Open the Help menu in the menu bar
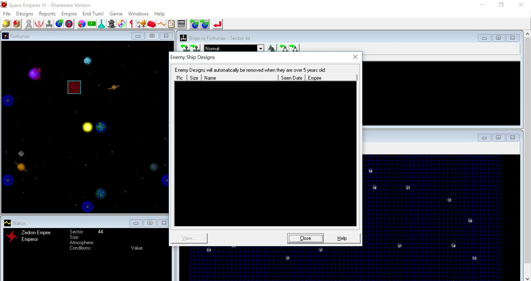This screenshot has width=531, height=281. [x=159, y=14]
